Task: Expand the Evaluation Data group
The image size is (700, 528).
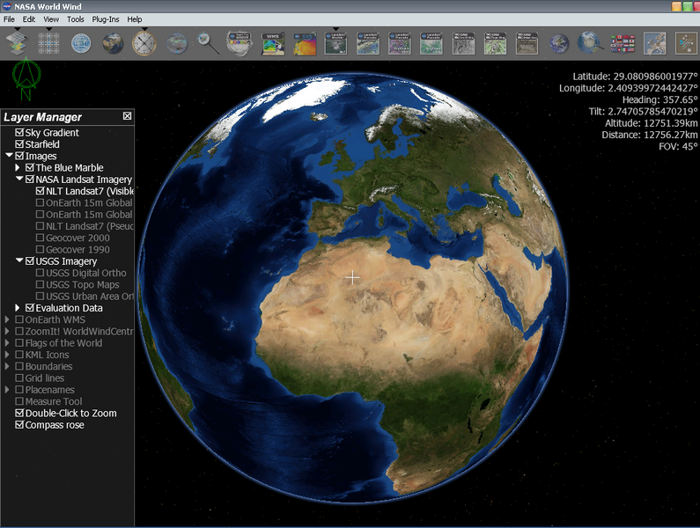Action: 18,307
